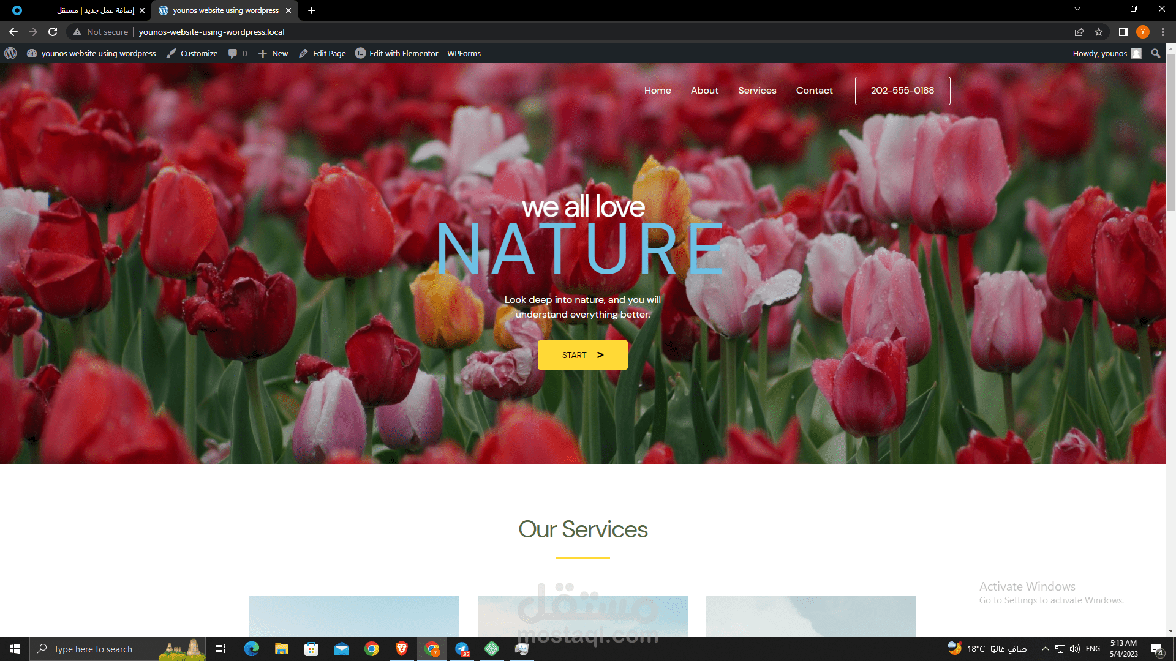Go back to previous page
Image resolution: width=1176 pixels, height=661 pixels.
pyautogui.click(x=13, y=32)
